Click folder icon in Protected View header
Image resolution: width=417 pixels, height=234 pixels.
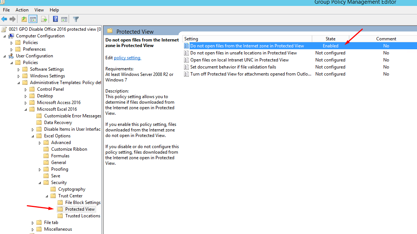pos(110,31)
